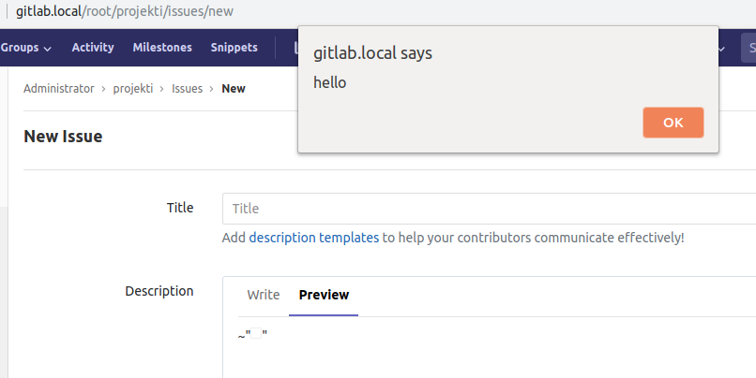Expand the dropdown chevron at navbar right
756x378 pixels.
(721, 48)
